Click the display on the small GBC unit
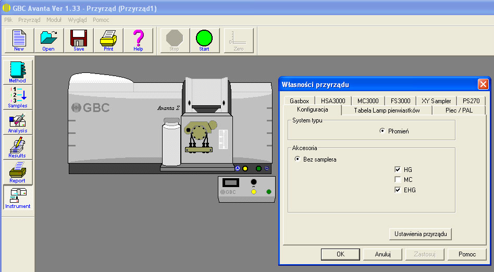This screenshot has height=272, width=494. point(231,182)
